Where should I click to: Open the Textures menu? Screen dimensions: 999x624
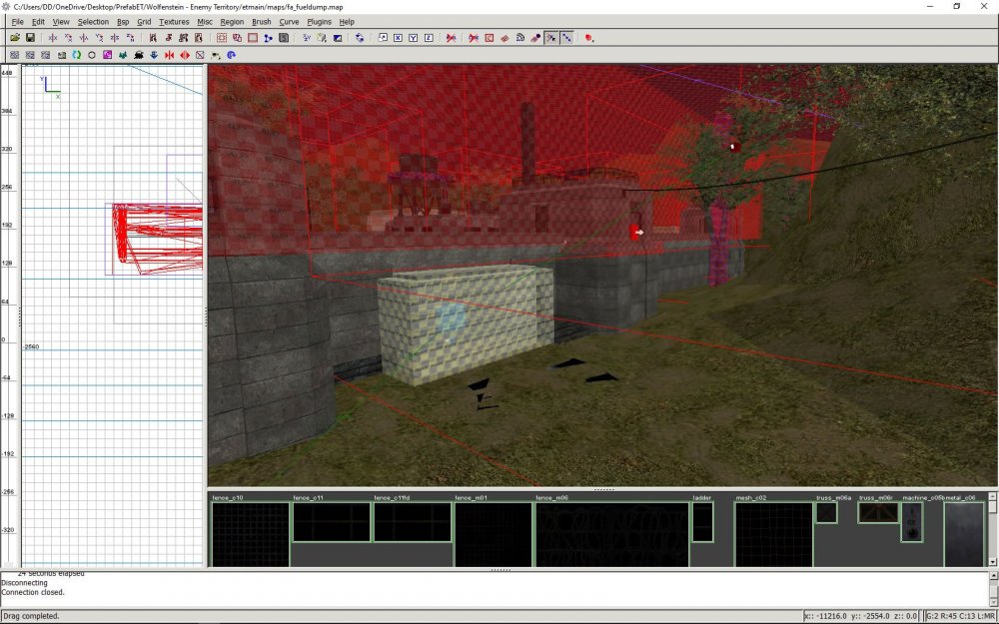[174, 22]
